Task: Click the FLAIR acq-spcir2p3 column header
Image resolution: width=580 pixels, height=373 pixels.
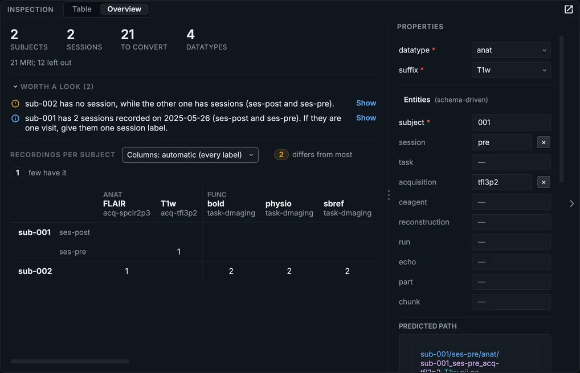Action: (126, 208)
